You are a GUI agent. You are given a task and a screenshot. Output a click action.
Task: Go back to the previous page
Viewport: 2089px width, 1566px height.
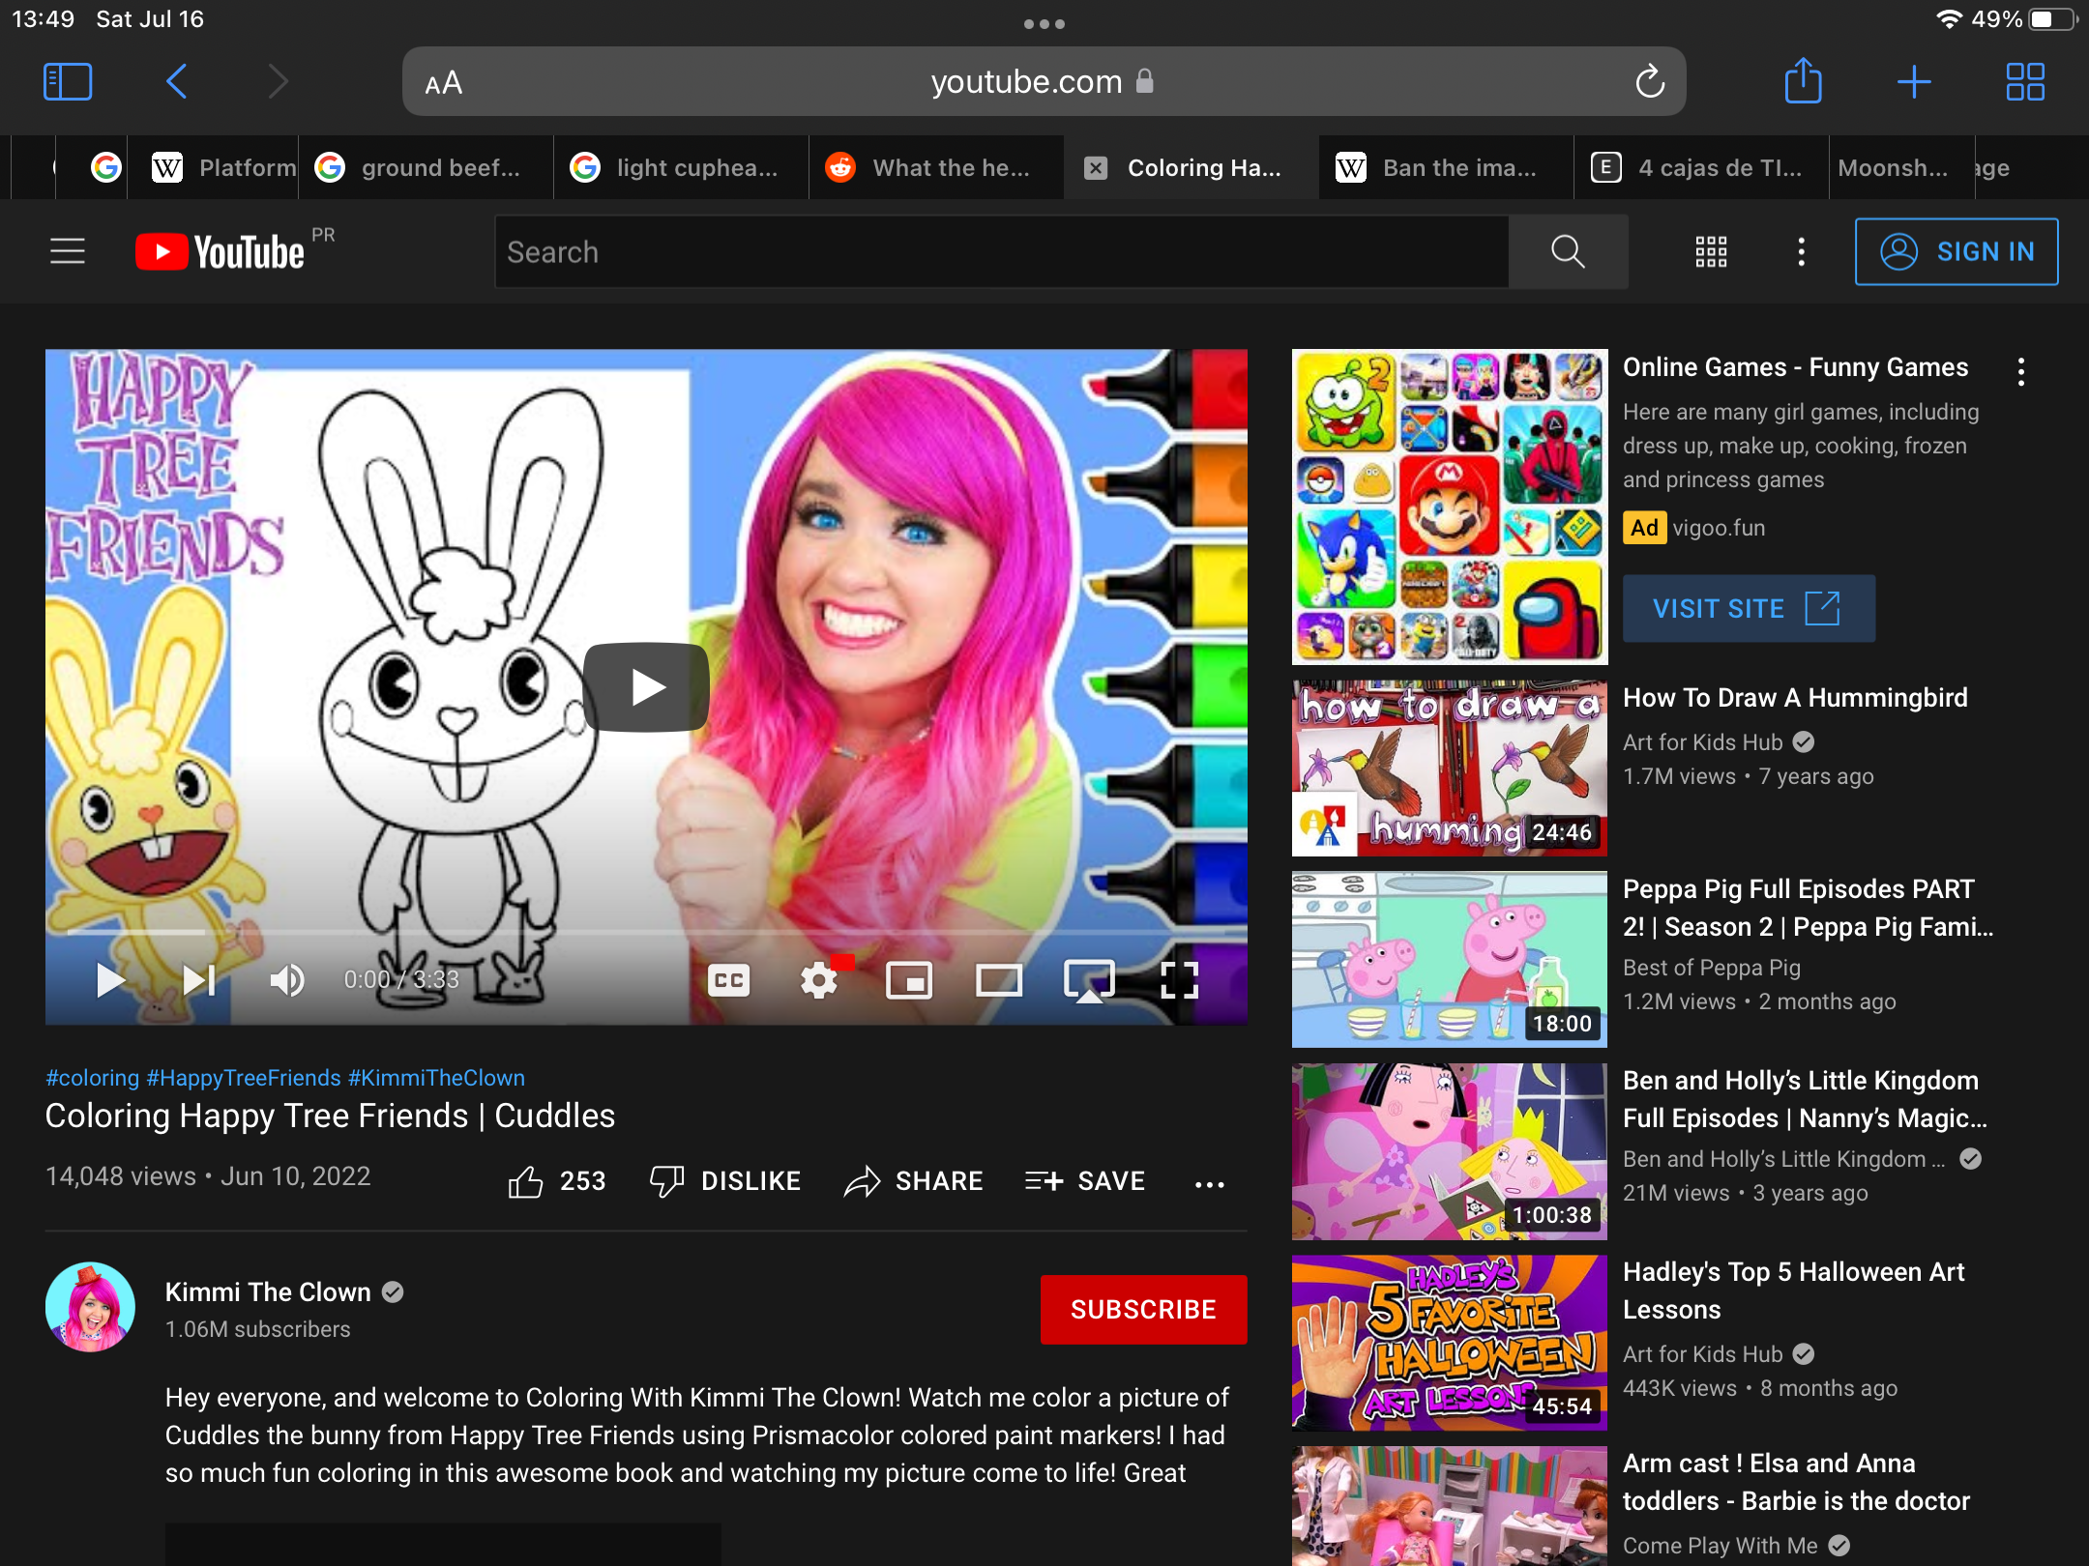point(176,82)
